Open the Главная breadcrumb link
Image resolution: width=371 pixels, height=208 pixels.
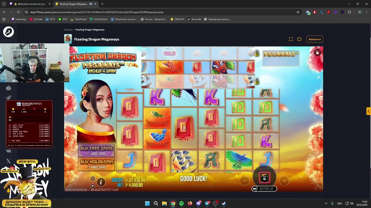click(68, 29)
